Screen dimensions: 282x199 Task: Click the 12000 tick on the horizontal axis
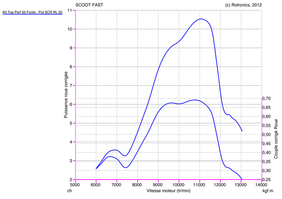[220, 185]
